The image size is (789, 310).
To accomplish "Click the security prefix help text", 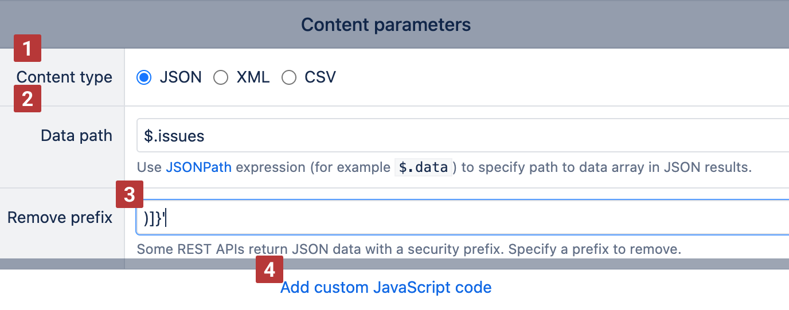I will pyautogui.click(x=408, y=250).
